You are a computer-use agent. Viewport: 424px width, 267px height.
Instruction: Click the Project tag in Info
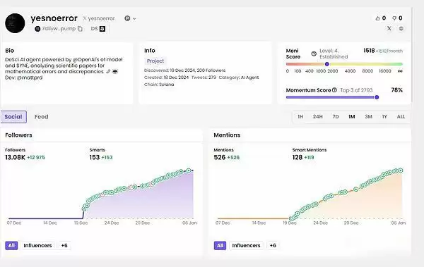click(155, 61)
